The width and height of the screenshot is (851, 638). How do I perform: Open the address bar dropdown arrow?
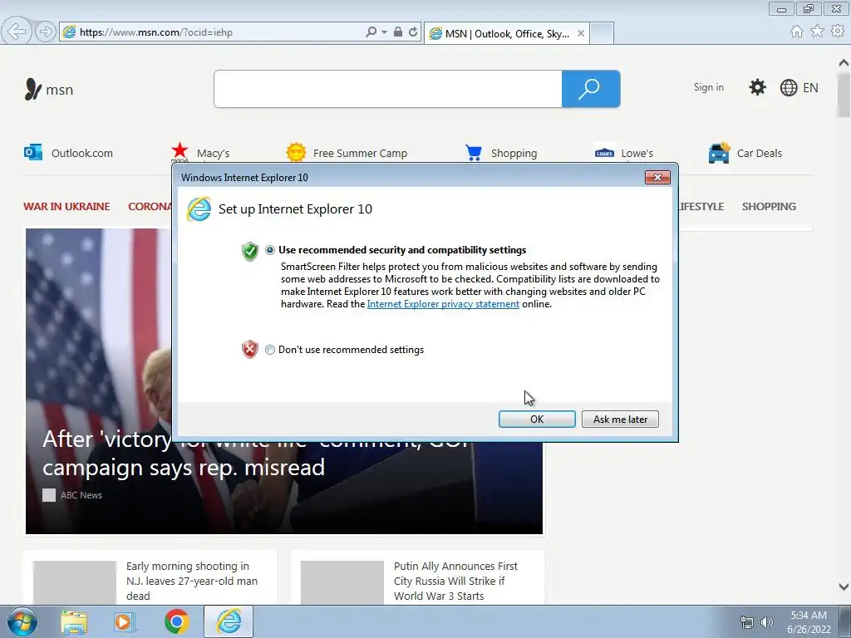pyautogui.click(x=384, y=32)
